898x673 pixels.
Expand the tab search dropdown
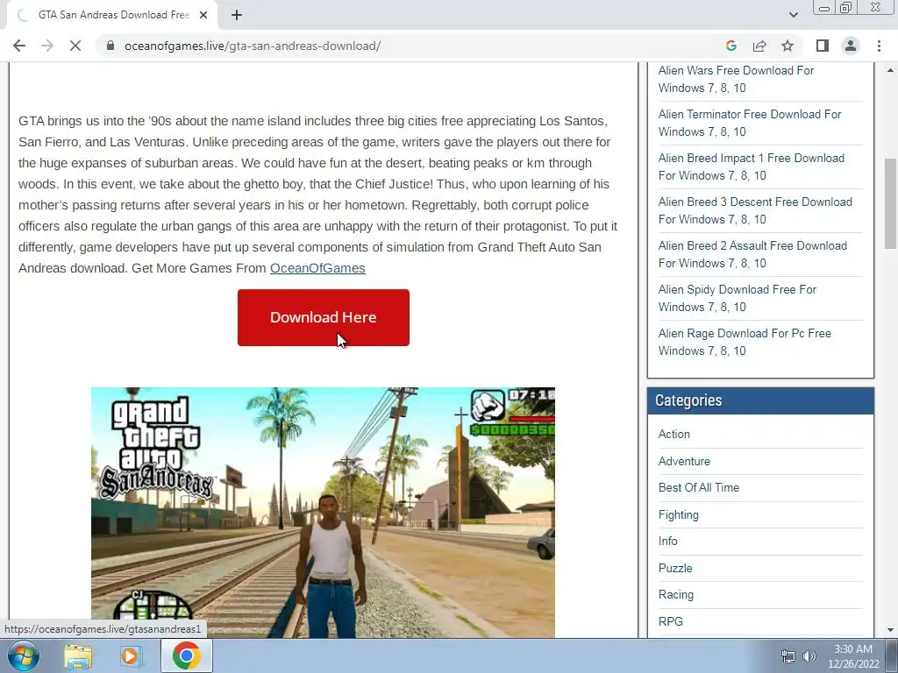point(793,15)
